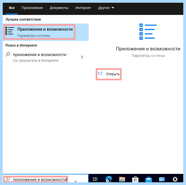Open Microsoft Store from taskbar
This screenshot has height=185, width=186.
coord(135,179)
